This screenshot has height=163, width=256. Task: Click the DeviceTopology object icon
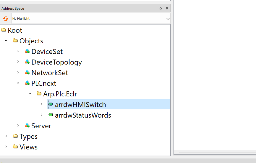tap(27, 62)
